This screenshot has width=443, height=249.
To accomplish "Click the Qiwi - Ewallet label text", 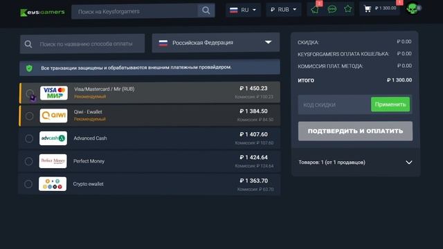I will tap(88, 112).
